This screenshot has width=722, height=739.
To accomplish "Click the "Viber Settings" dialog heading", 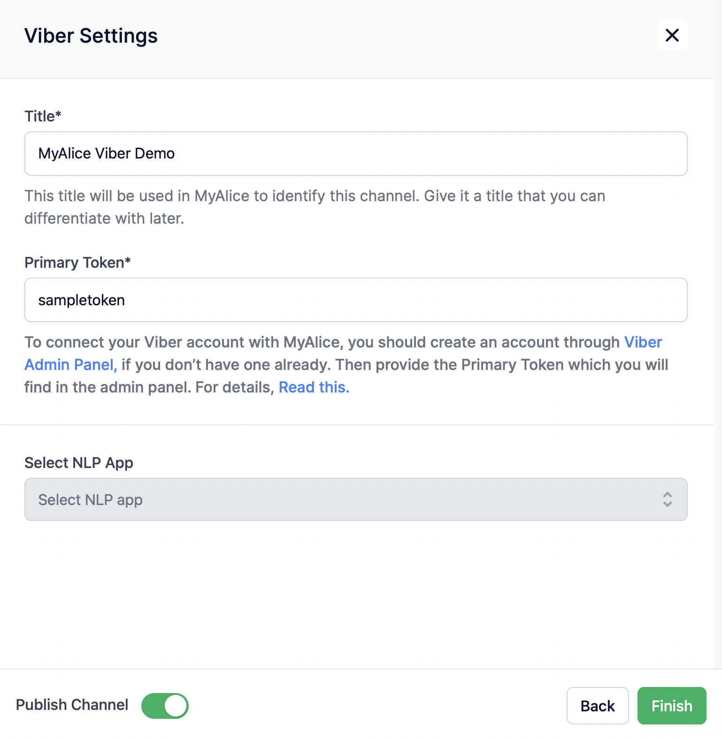I will click(91, 36).
